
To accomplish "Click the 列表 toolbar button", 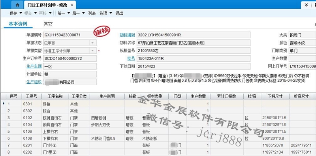I will (92, 13).
